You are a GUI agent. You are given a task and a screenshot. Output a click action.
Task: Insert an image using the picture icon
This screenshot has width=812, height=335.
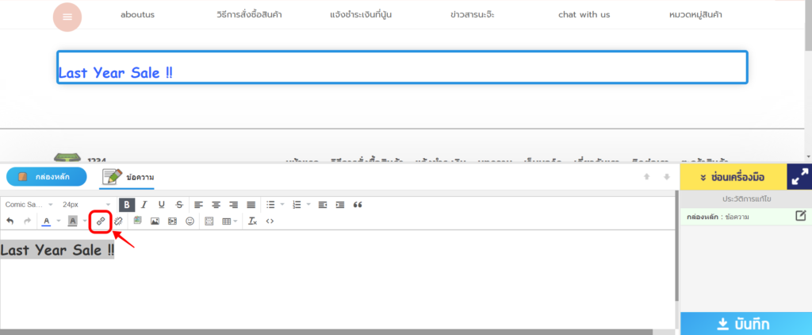[155, 221]
